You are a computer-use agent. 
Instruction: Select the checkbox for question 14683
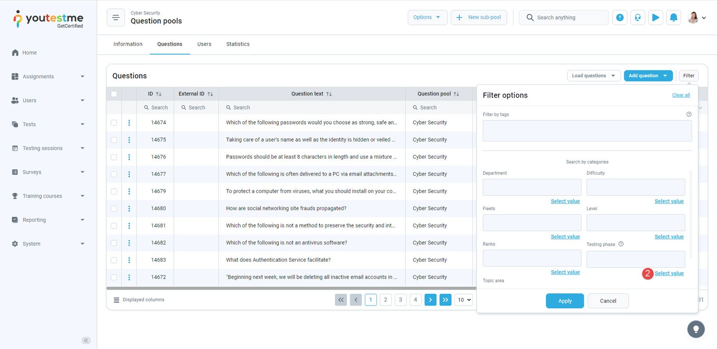coord(114,260)
